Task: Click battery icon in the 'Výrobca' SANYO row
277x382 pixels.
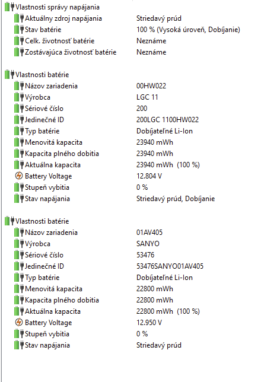Action: (x=19, y=244)
